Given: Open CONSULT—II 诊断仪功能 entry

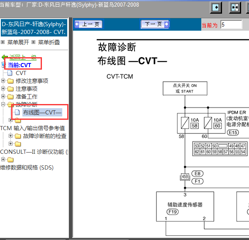Looking at the screenshot, I should (34, 152).
